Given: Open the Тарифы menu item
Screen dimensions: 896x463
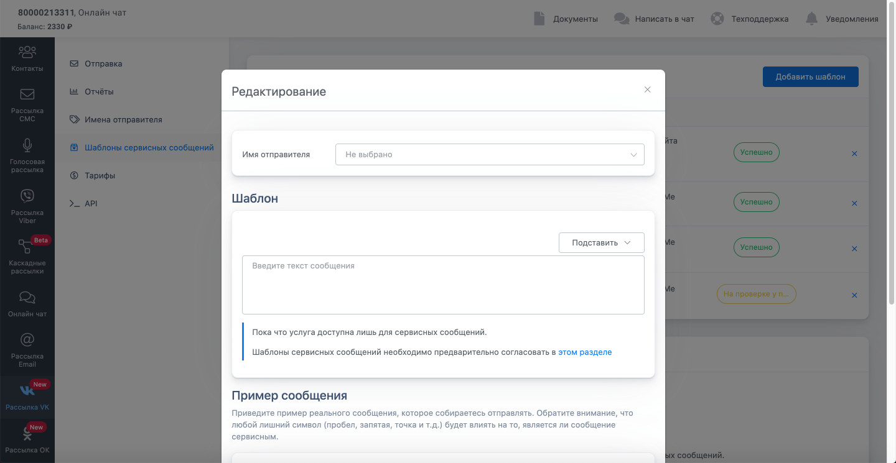Looking at the screenshot, I should coord(100,175).
